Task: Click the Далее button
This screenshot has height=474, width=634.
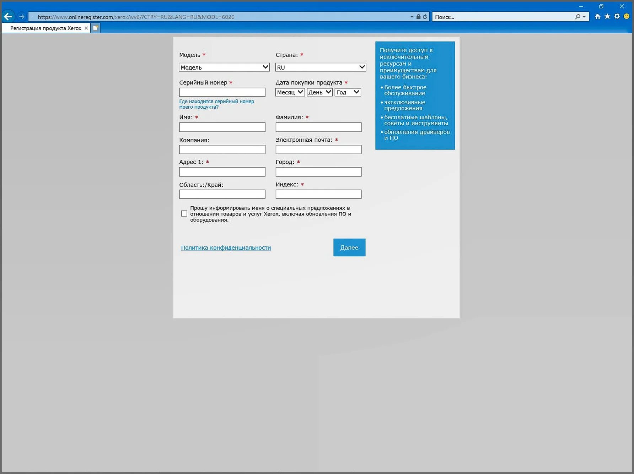Action: [x=349, y=247]
